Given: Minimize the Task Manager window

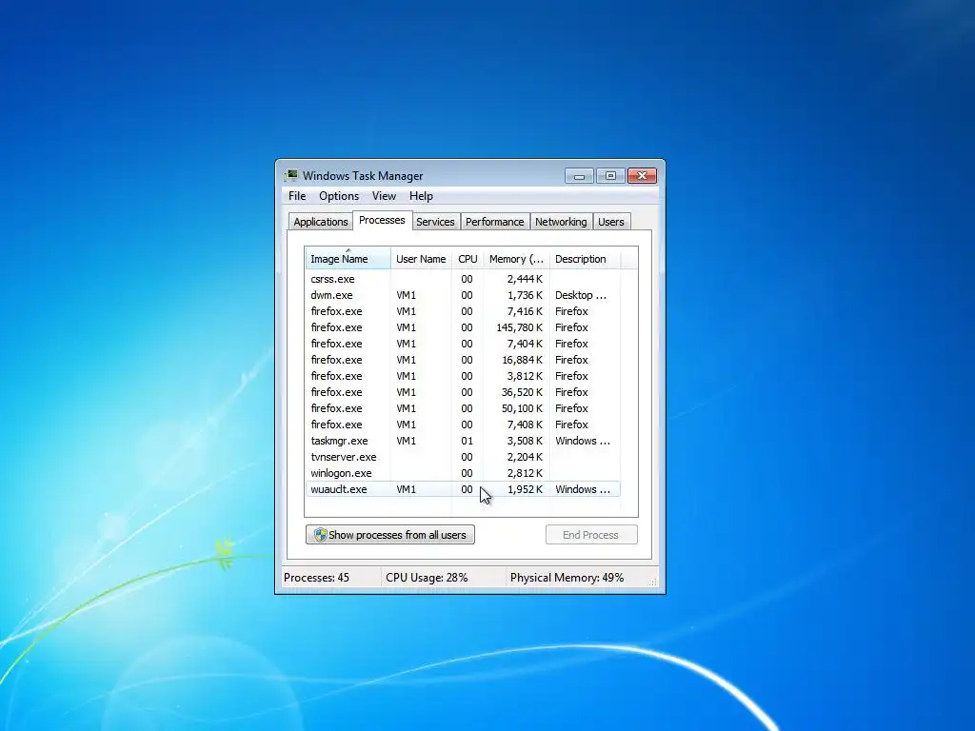Looking at the screenshot, I should (580, 176).
